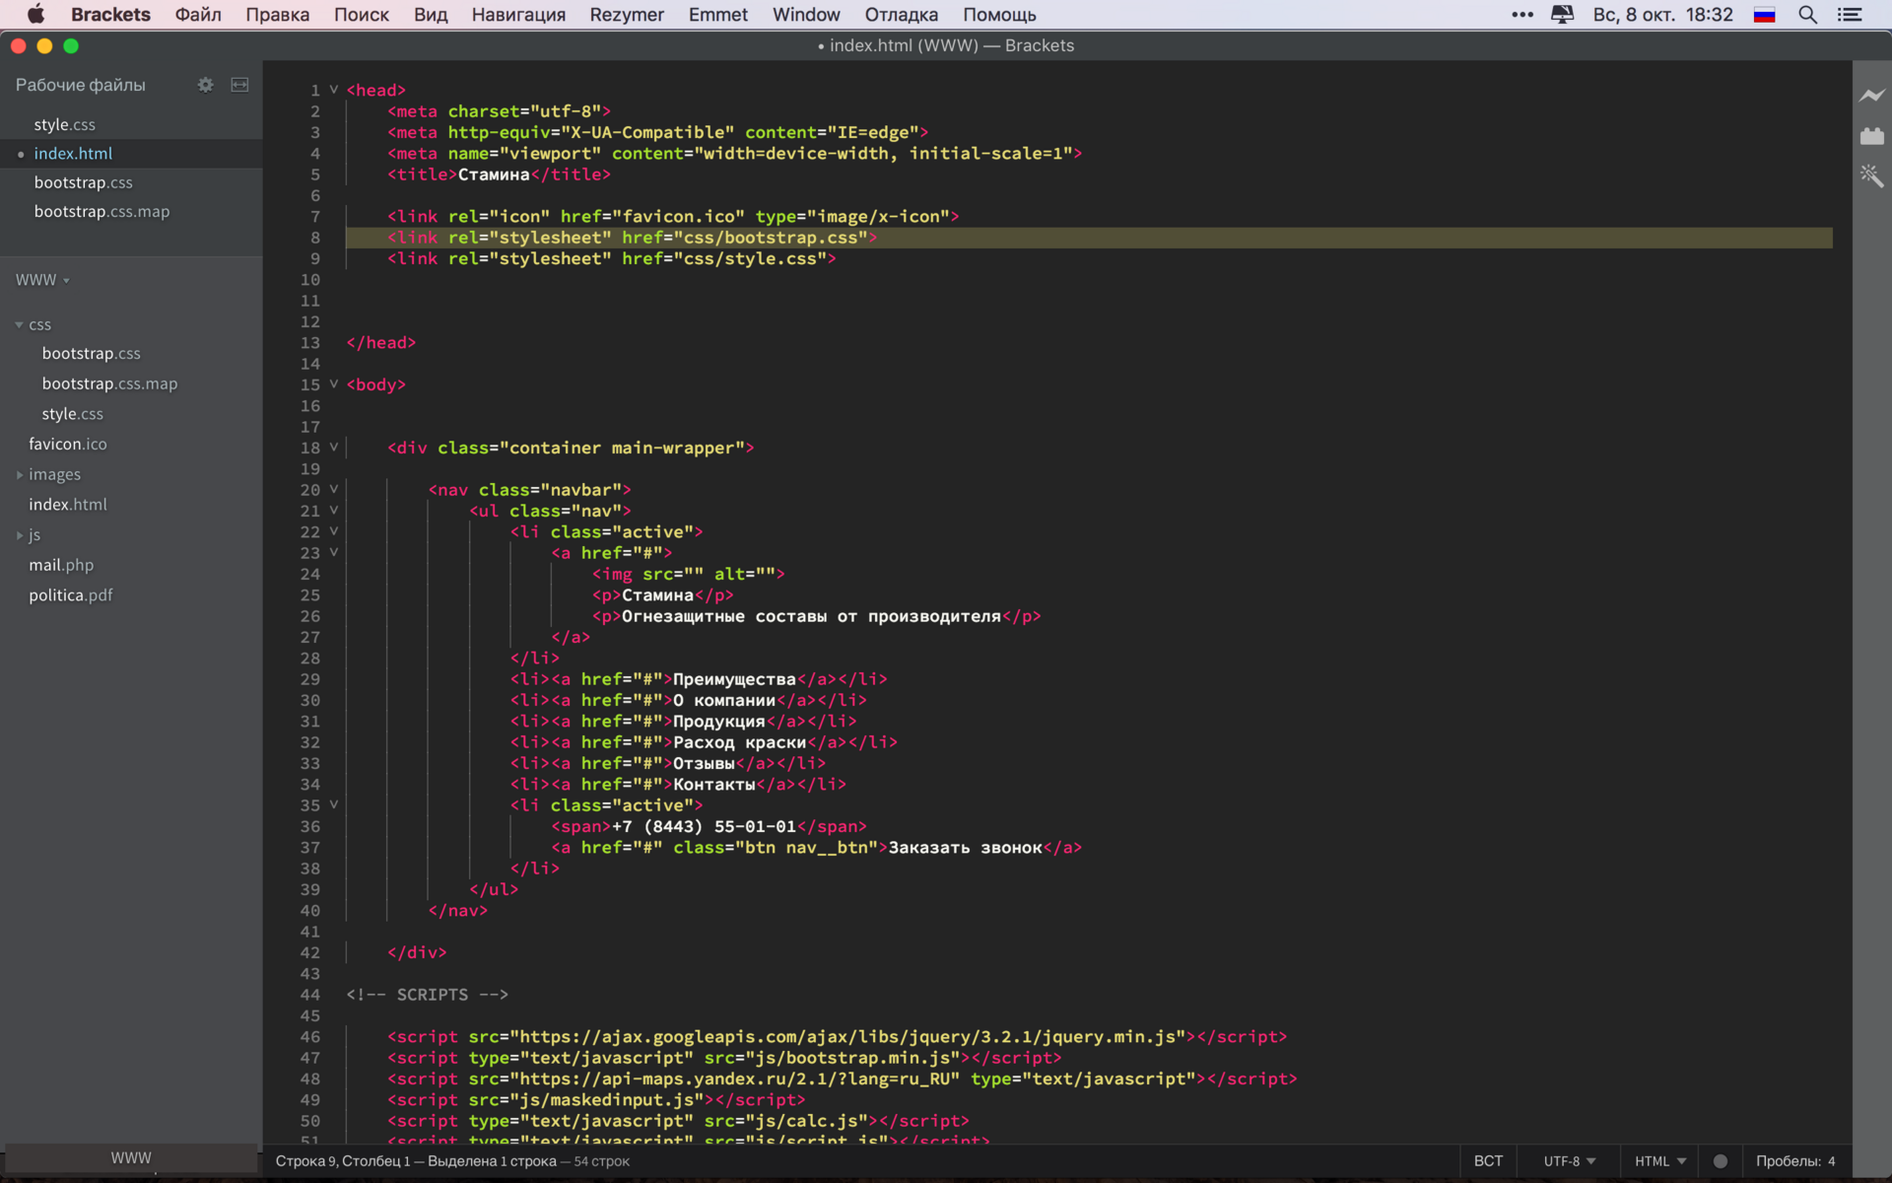Screen dimensions: 1892x1183
Task: Collapse the css folder
Action: [x=19, y=324]
